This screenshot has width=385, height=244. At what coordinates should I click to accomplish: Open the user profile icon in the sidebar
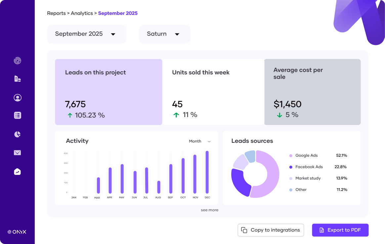click(17, 98)
